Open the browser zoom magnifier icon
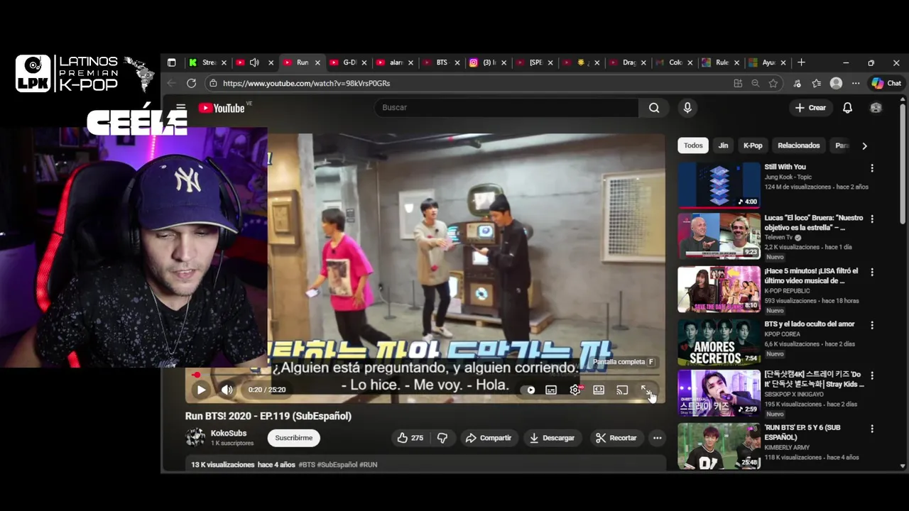Image resolution: width=909 pixels, height=511 pixels. click(756, 83)
